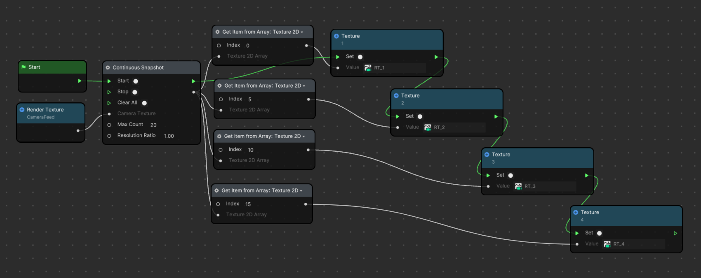This screenshot has width=701, height=278.
Task: Click Texture 1 Set execution output arrow
Action: [436, 57]
